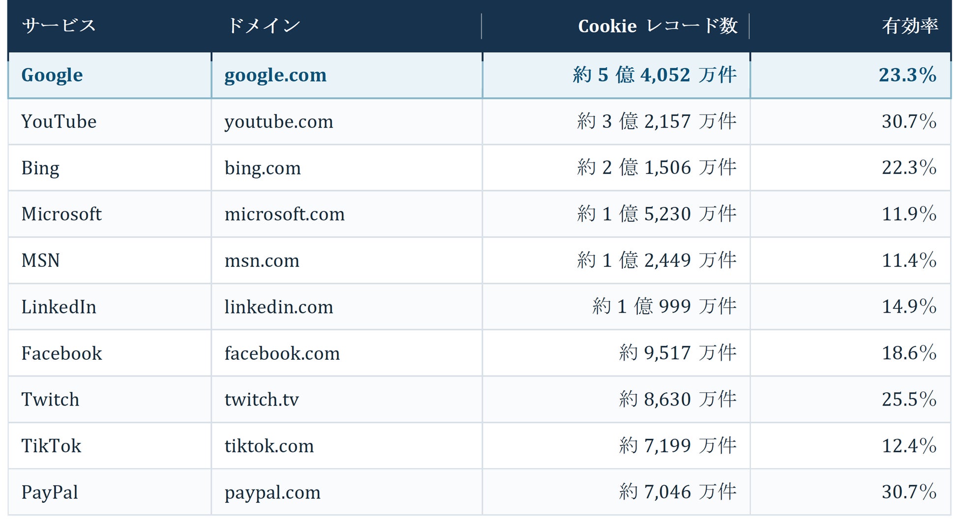Image resolution: width=959 pixels, height=522 pixels.
Task: Click the 約 9,517 万件 Facebook record count
Action: (x=678, y=353)
